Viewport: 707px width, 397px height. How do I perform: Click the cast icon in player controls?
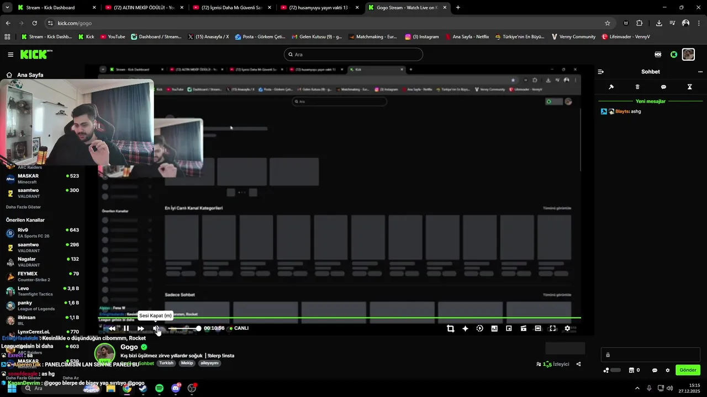523,329
